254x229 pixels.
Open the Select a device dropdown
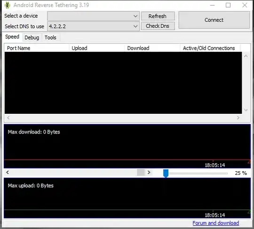93,16
